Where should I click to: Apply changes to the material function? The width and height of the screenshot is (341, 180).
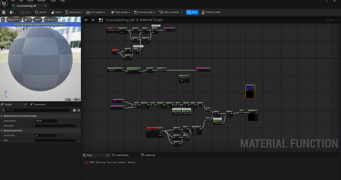point(25,12)
